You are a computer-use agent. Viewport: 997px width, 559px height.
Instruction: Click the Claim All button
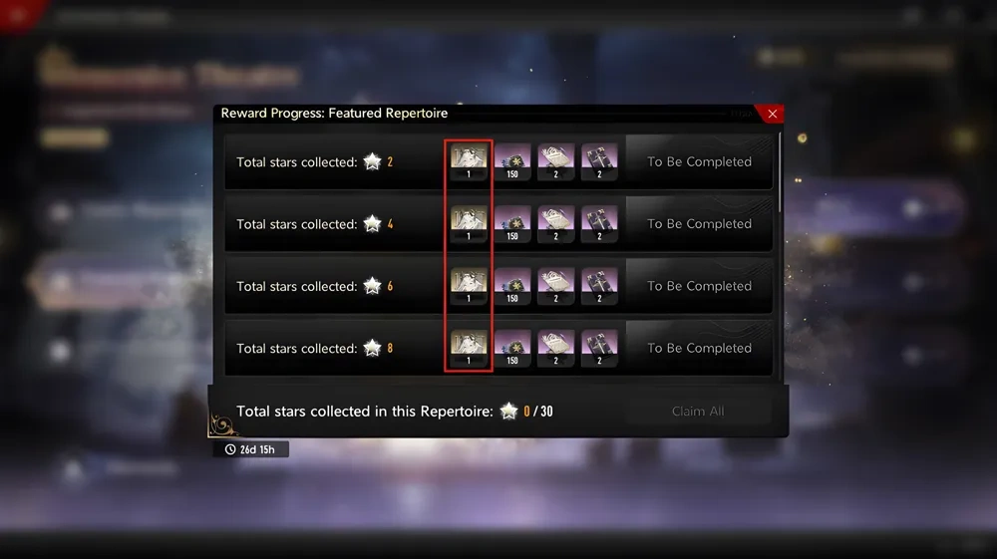click(698, 411)
